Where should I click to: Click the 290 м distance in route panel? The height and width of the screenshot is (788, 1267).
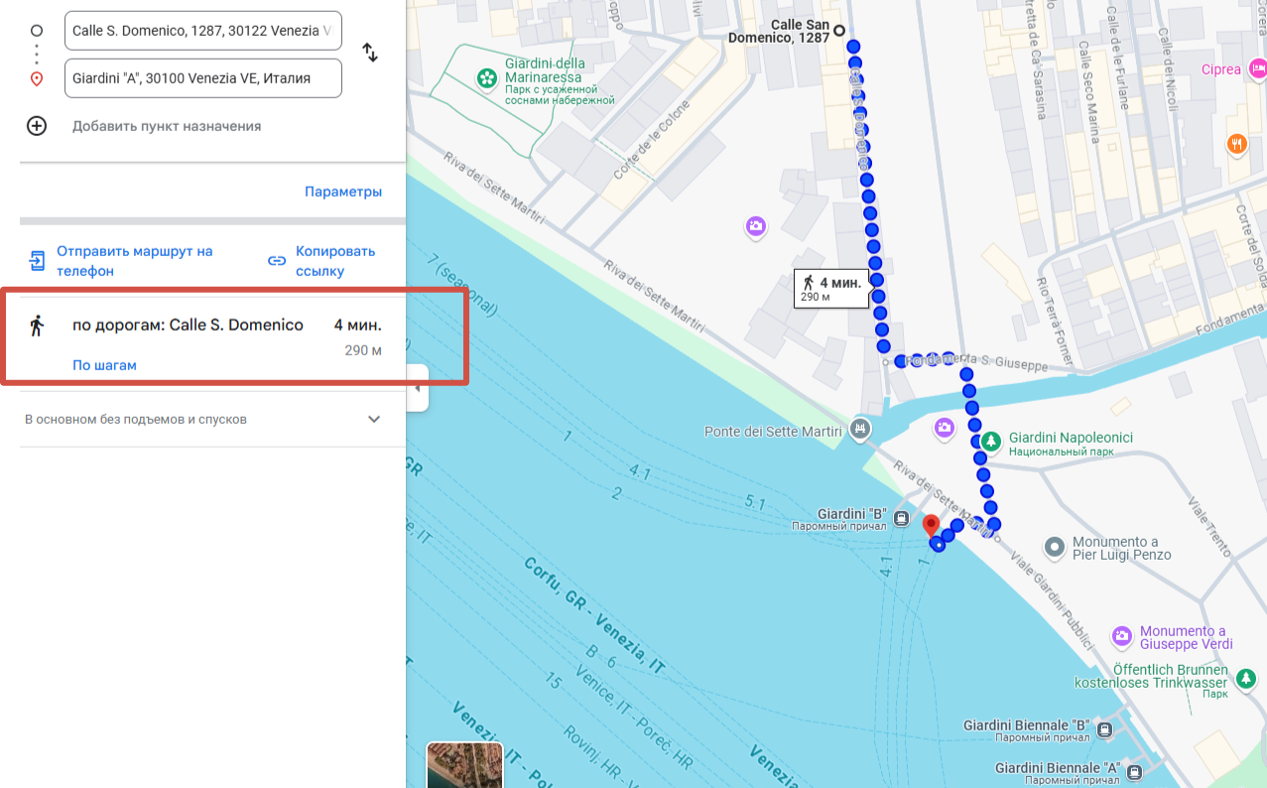click(363, 350)
